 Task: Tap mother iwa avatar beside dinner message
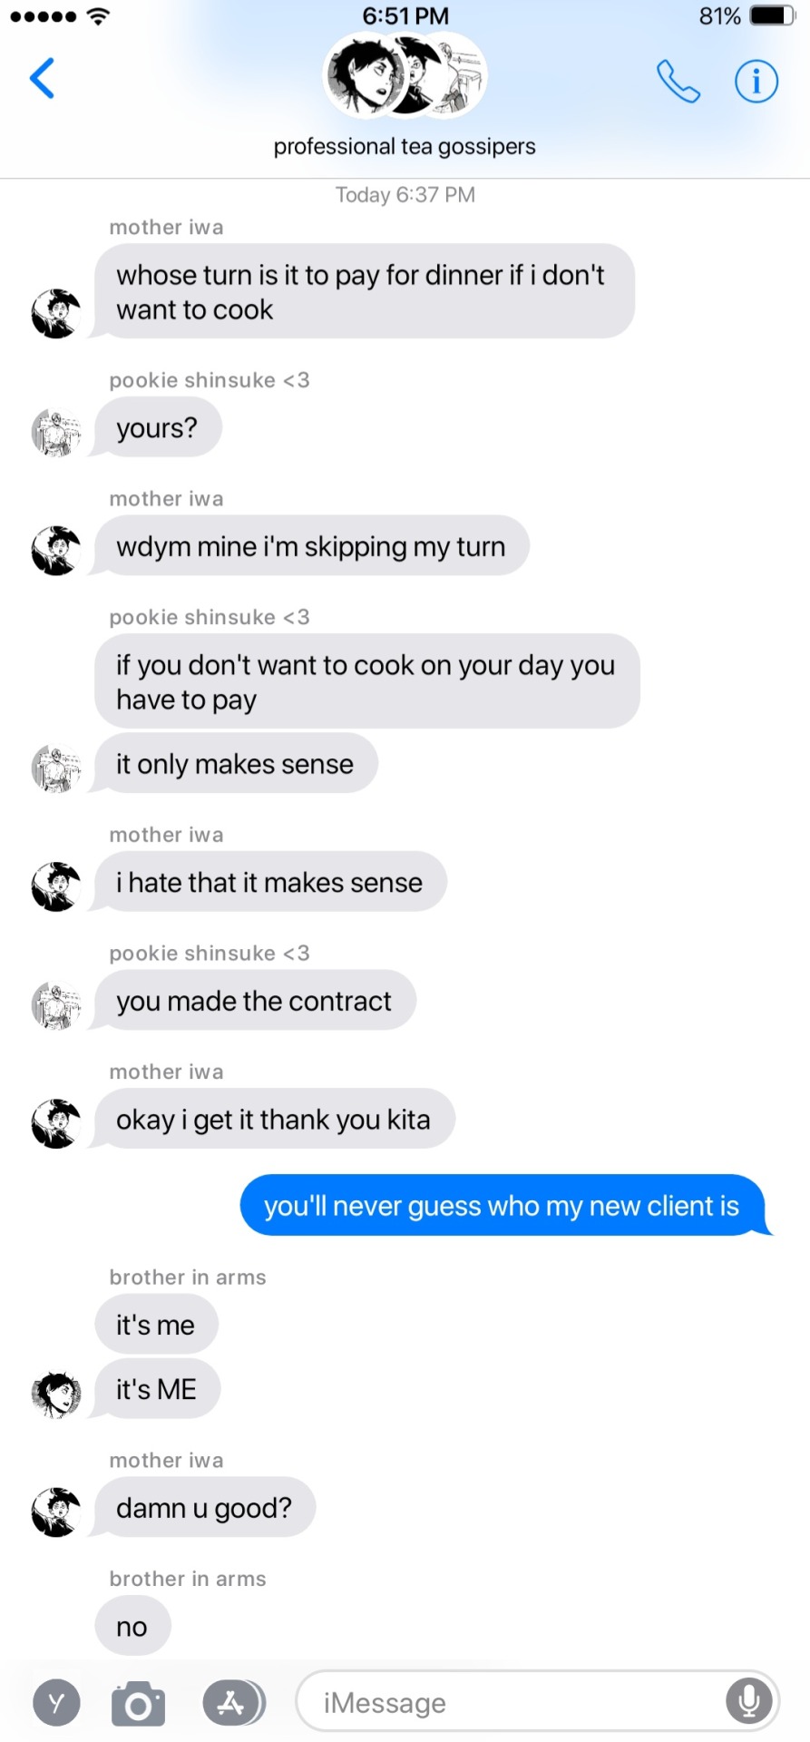tap(56, 314)
